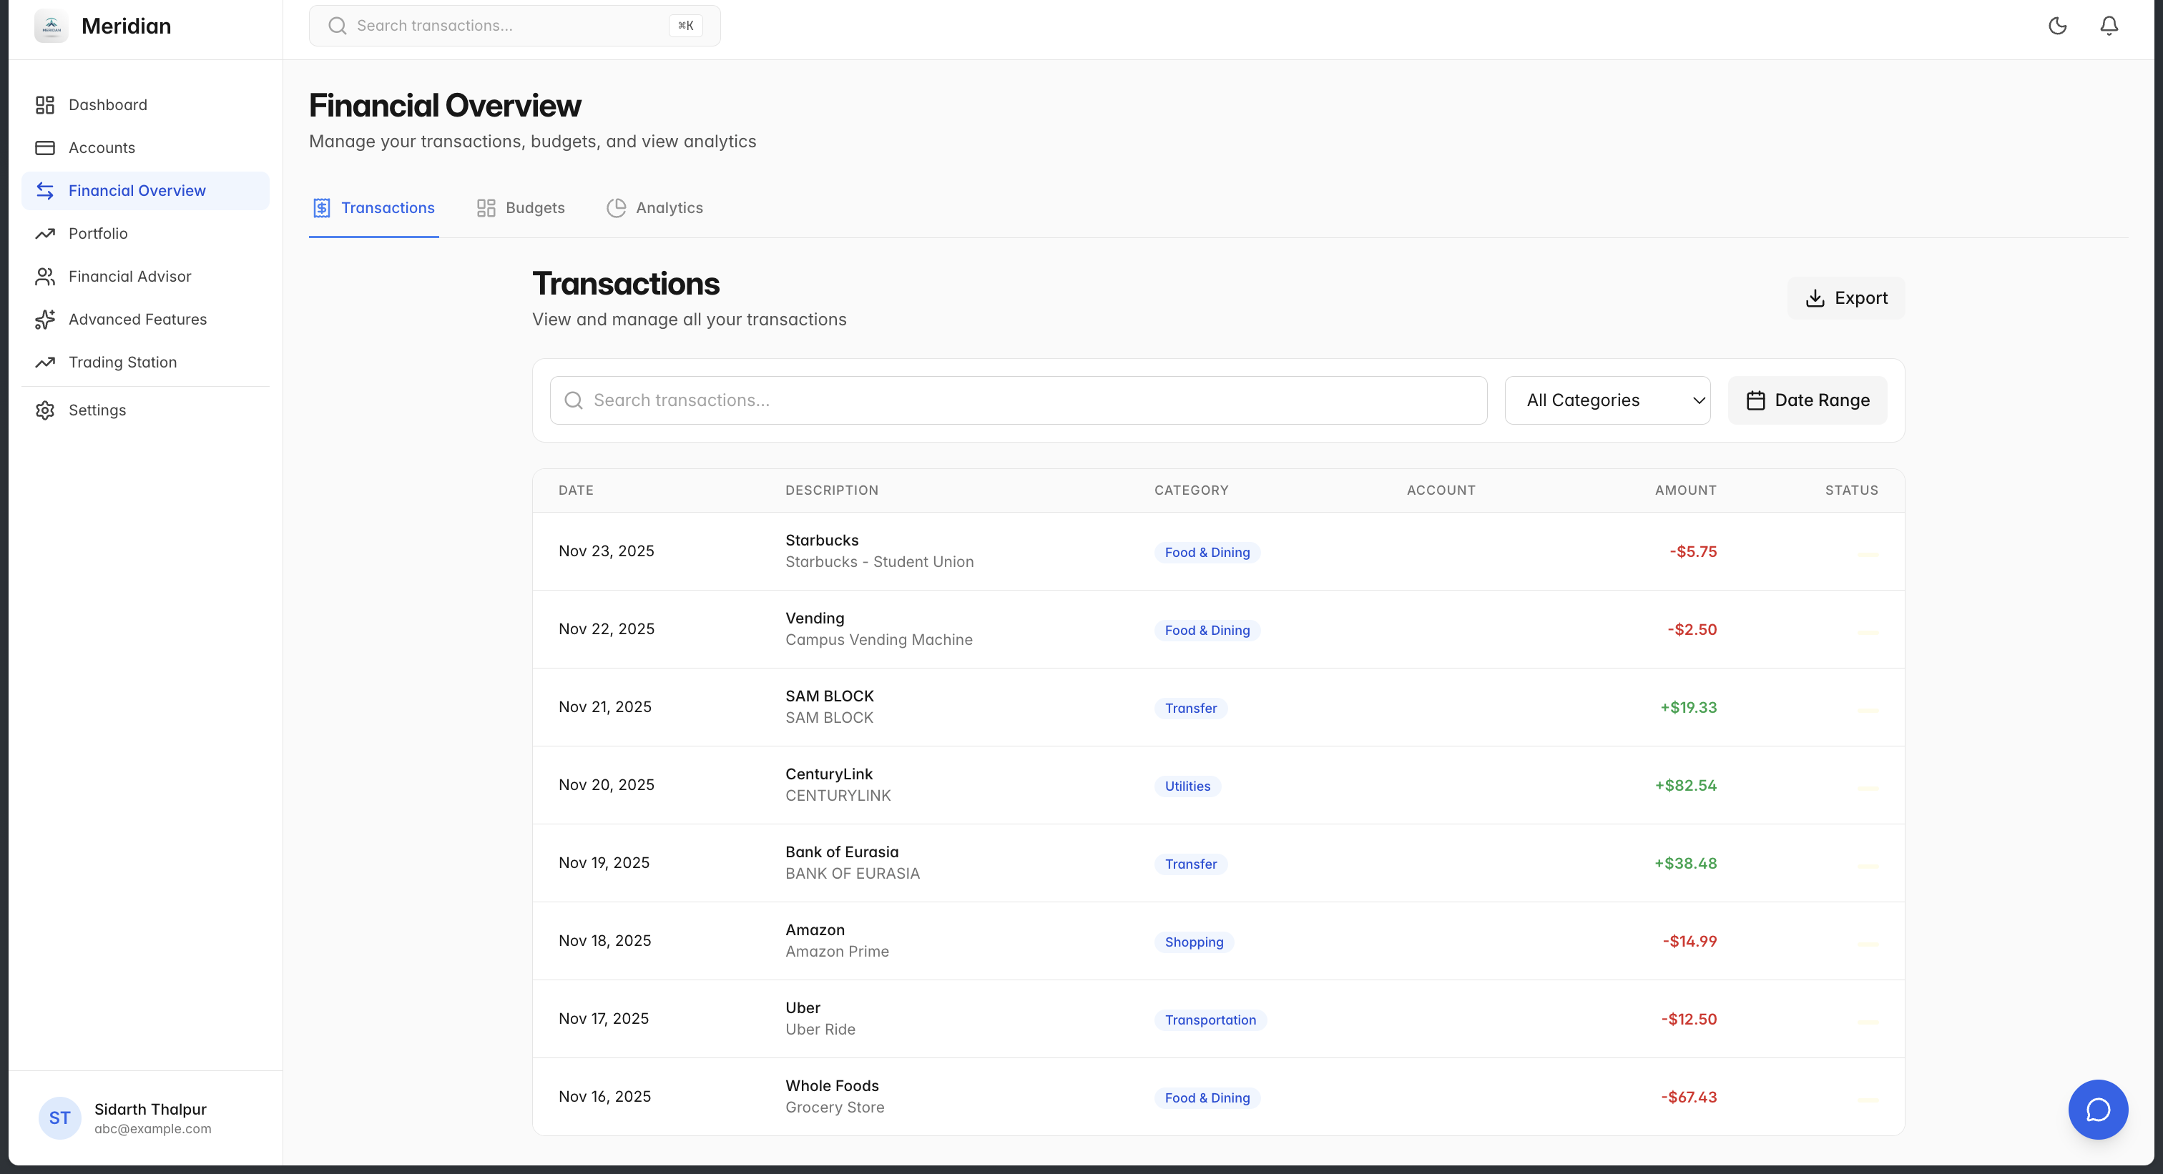This screenshot has width=2163, height=1174.
Task: Click the transactions table search box
Action: (1018, 400)
